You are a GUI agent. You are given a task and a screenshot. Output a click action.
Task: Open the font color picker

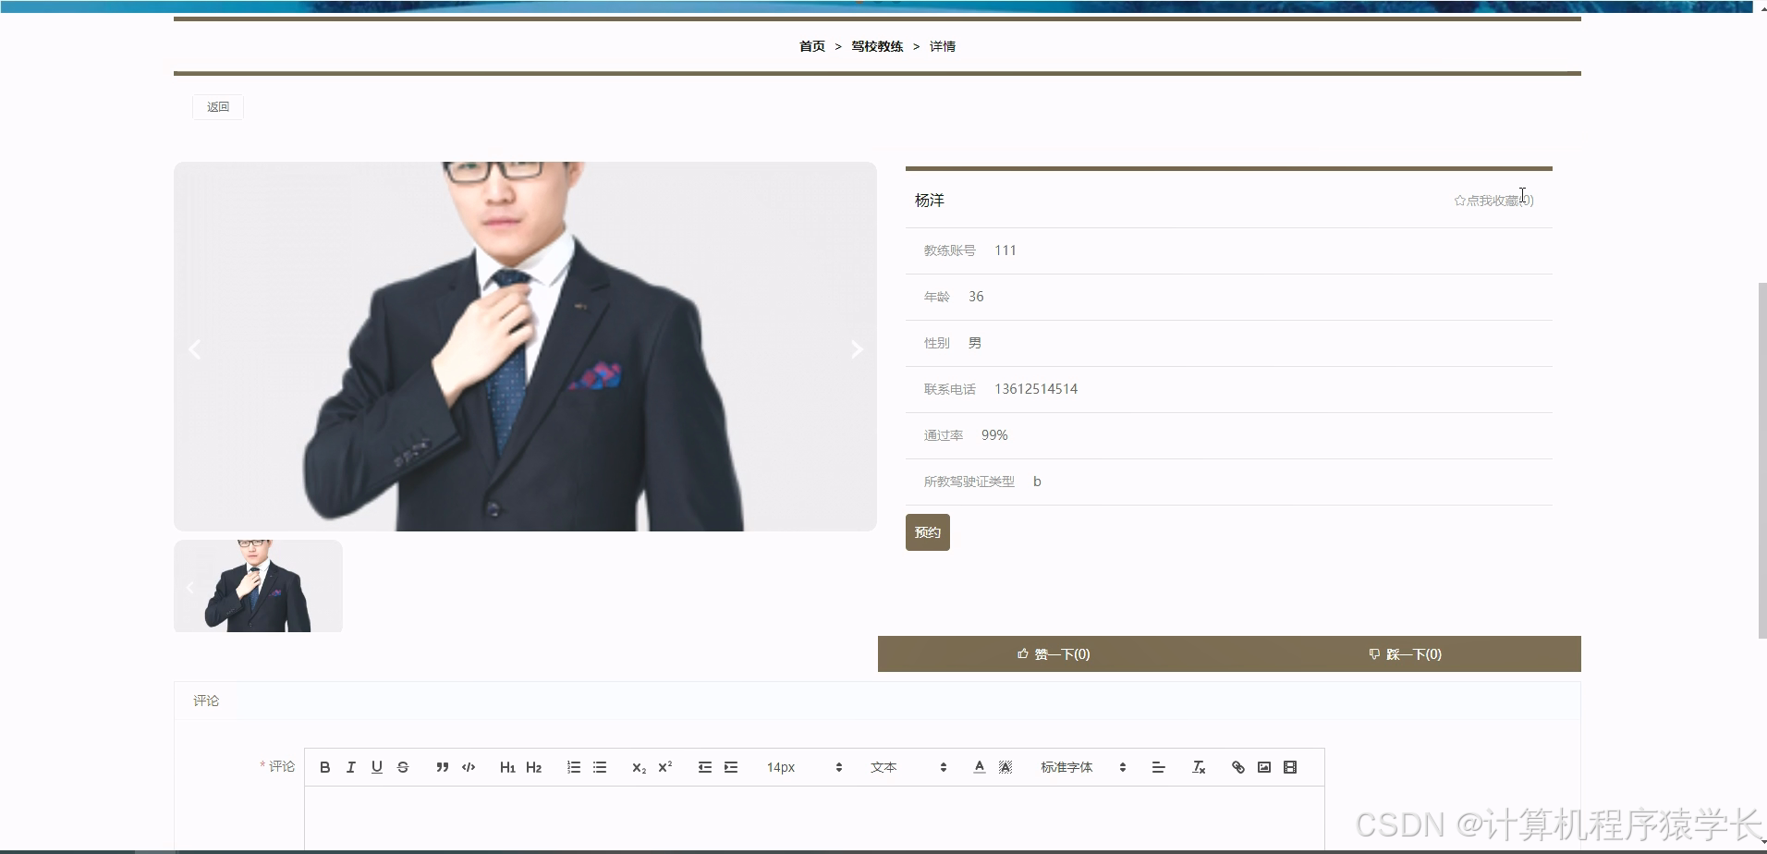(x=979, y=767)
